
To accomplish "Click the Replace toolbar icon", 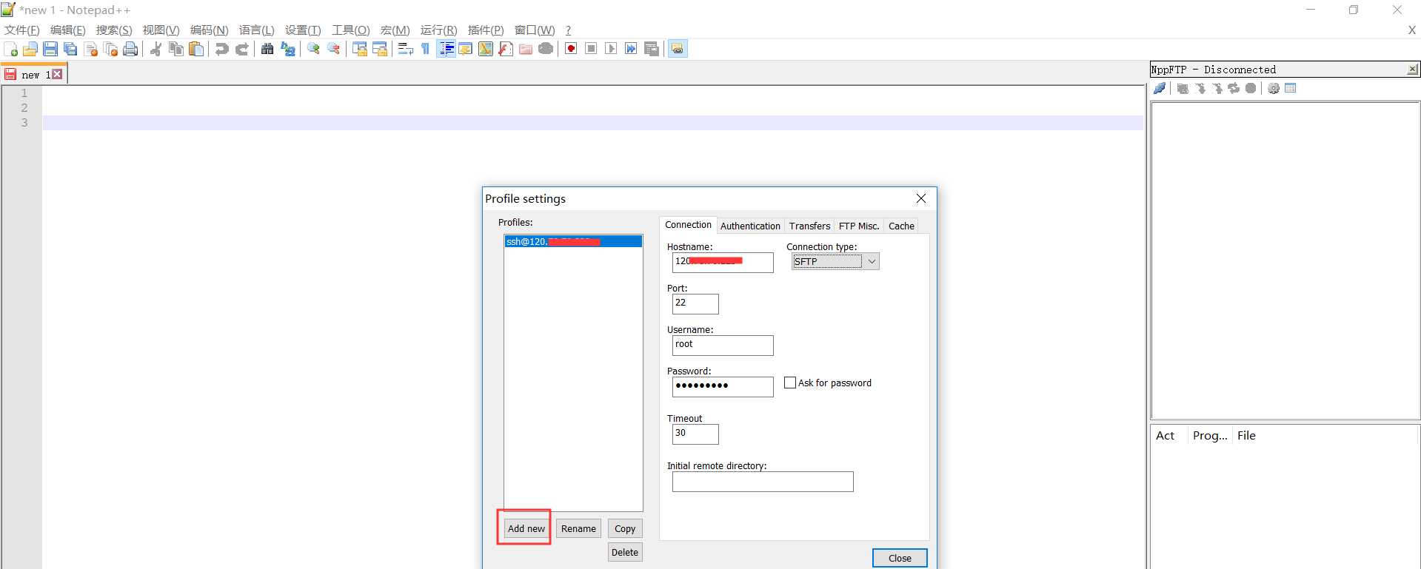I will (x=288, y=49).
